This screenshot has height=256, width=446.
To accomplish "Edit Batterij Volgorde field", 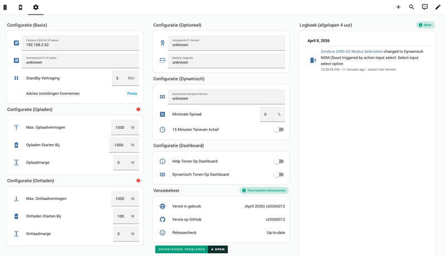I will pos(226,61).
